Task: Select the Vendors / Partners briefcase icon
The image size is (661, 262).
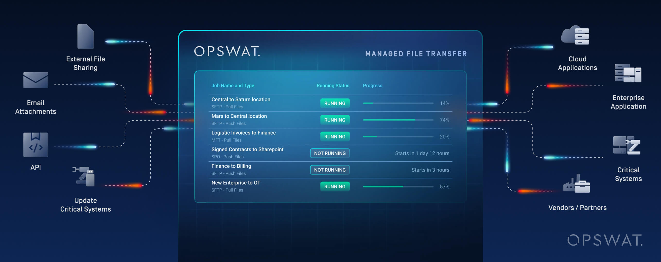Action: (x=577, y=184)
